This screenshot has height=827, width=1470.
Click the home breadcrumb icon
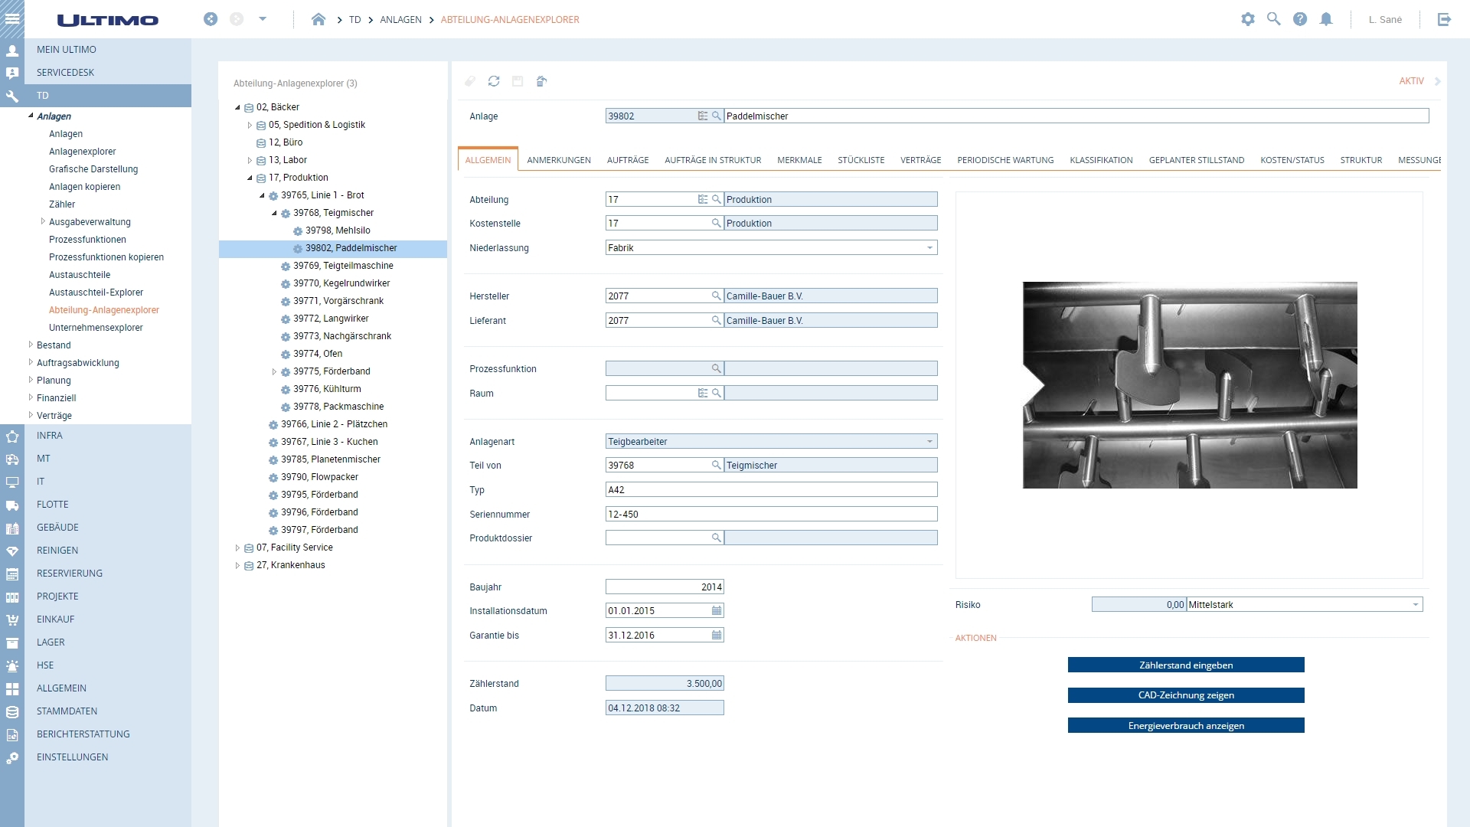319,19
